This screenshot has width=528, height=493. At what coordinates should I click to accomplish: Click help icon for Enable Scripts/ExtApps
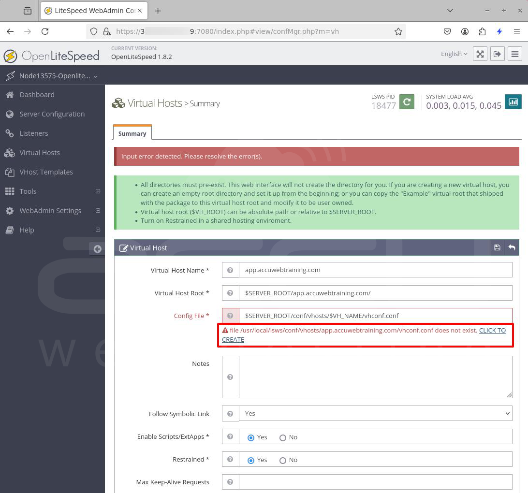click(x=230, y=436)
